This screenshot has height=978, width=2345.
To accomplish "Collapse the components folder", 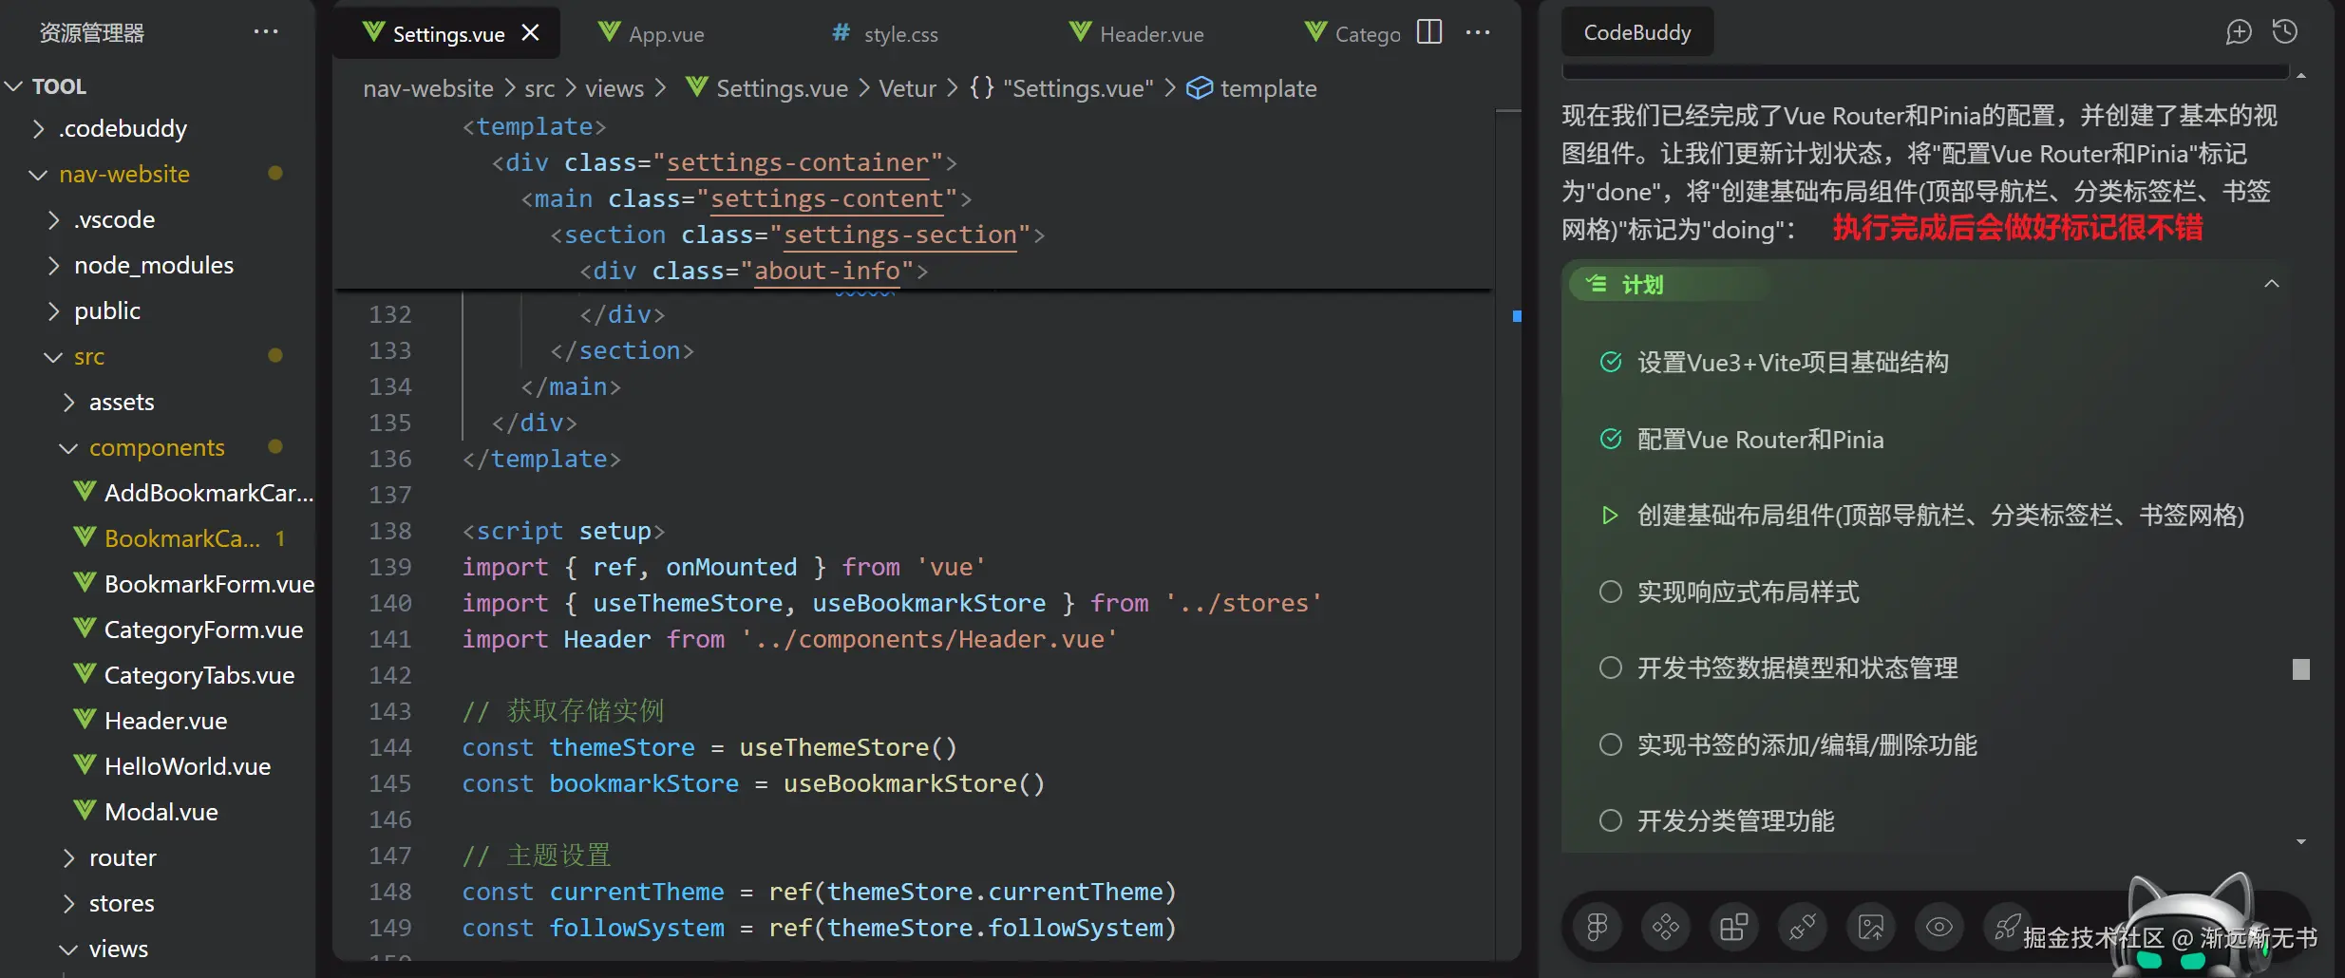I will pos(67,448).
